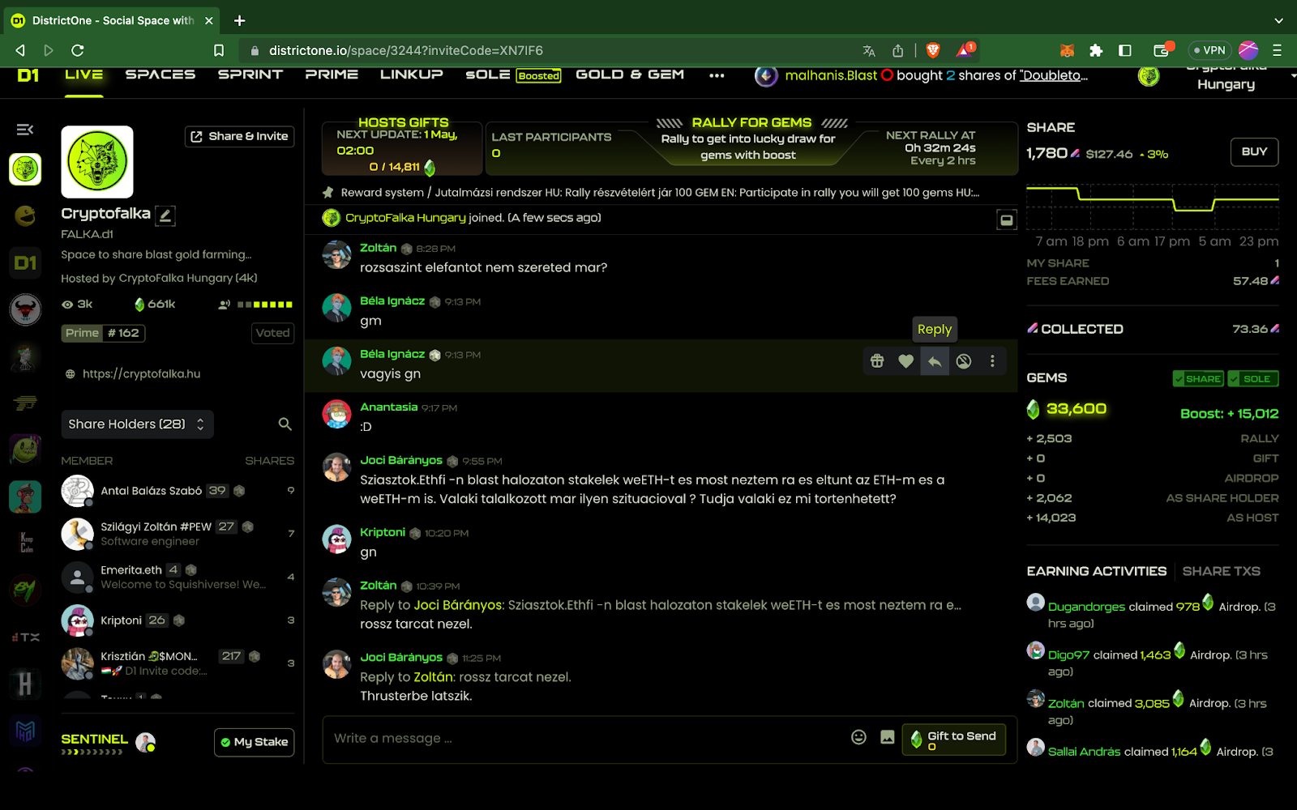Switch to SHARE TXS tab

[x=1221, y=571]
